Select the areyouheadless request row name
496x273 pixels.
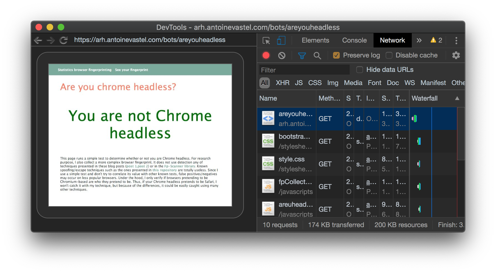(296, 114)
